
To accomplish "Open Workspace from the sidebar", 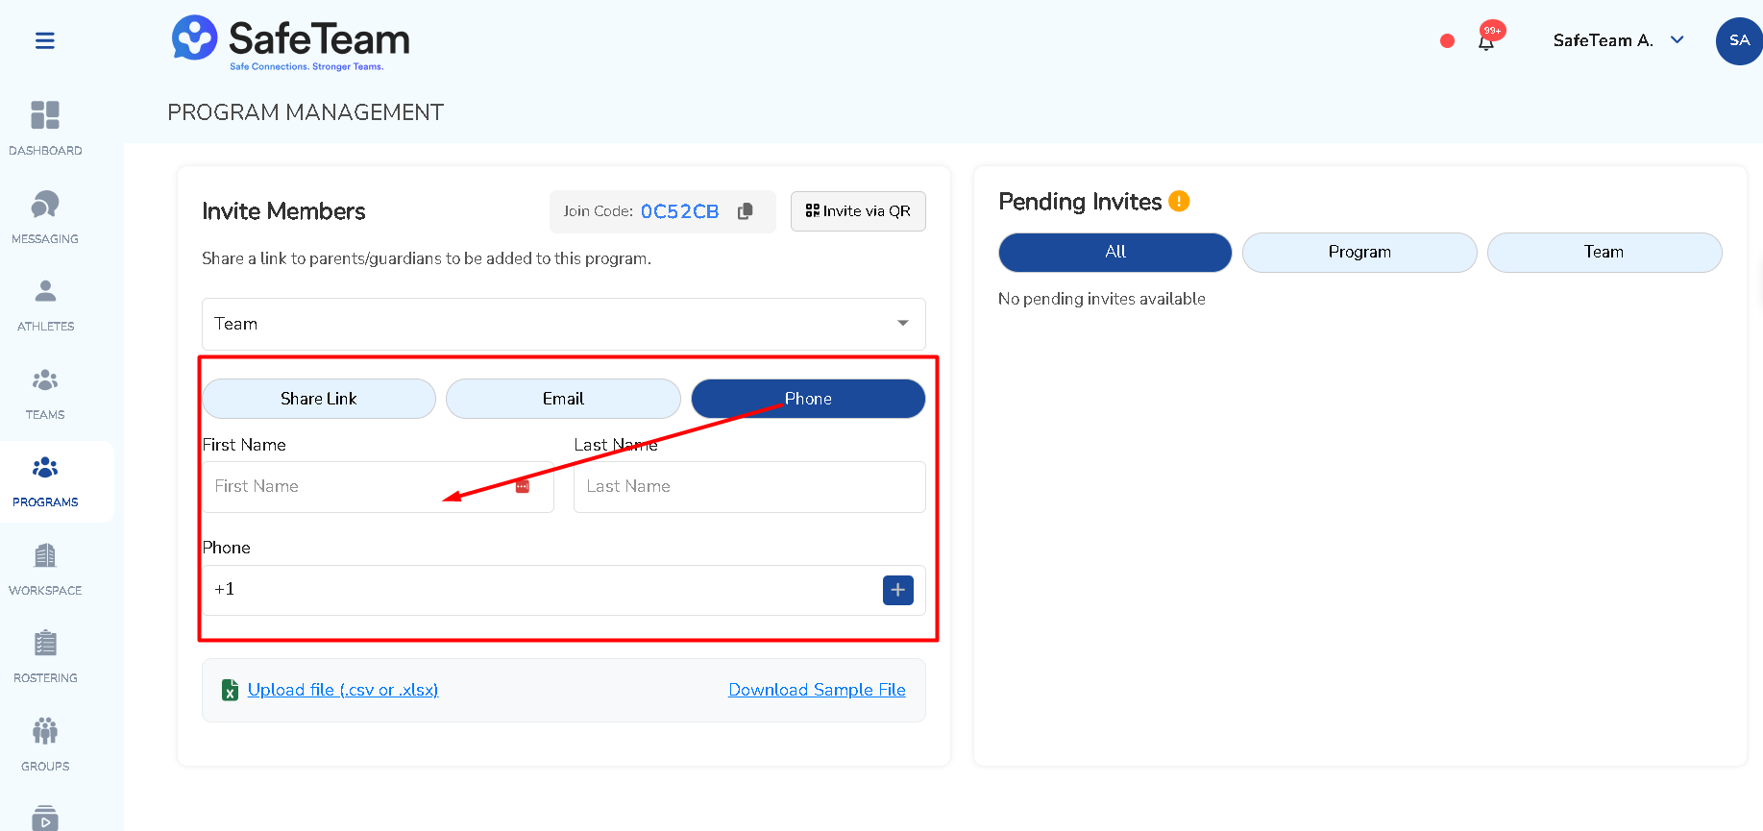I will pos(45,569).
